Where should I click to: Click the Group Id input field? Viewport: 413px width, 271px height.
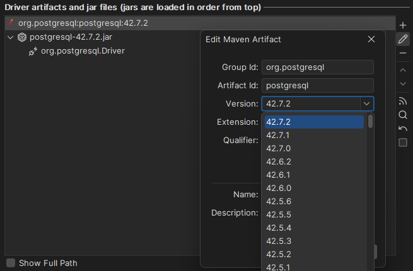(x=318, y=67)
